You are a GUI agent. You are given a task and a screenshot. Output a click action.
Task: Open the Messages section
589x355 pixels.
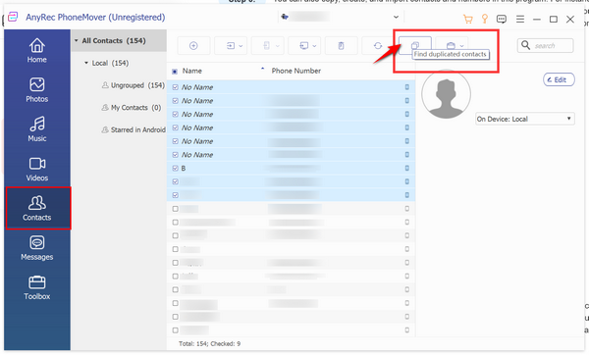[37, 248]
